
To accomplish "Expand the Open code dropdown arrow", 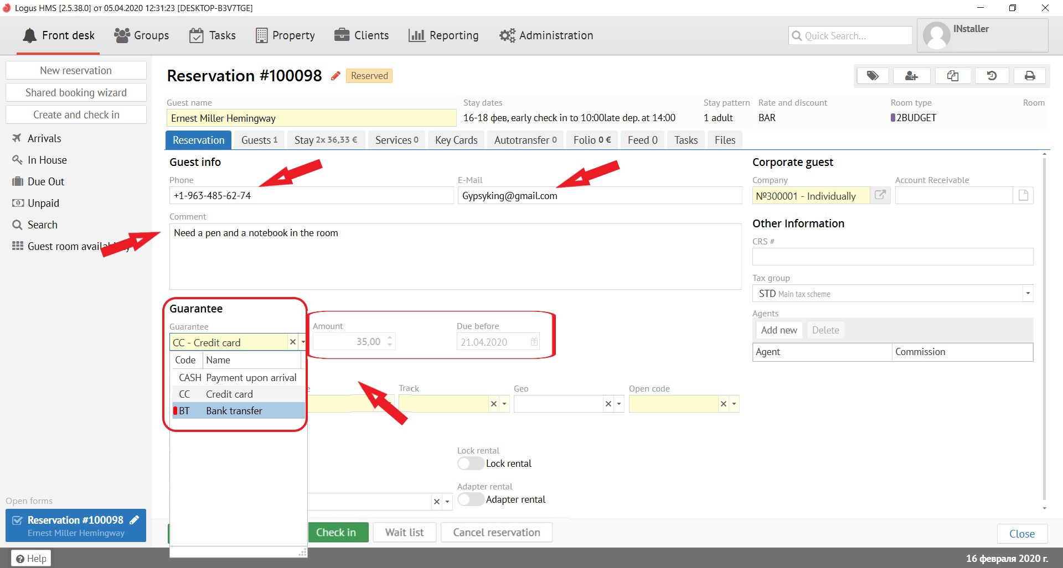I will point(734,404).
